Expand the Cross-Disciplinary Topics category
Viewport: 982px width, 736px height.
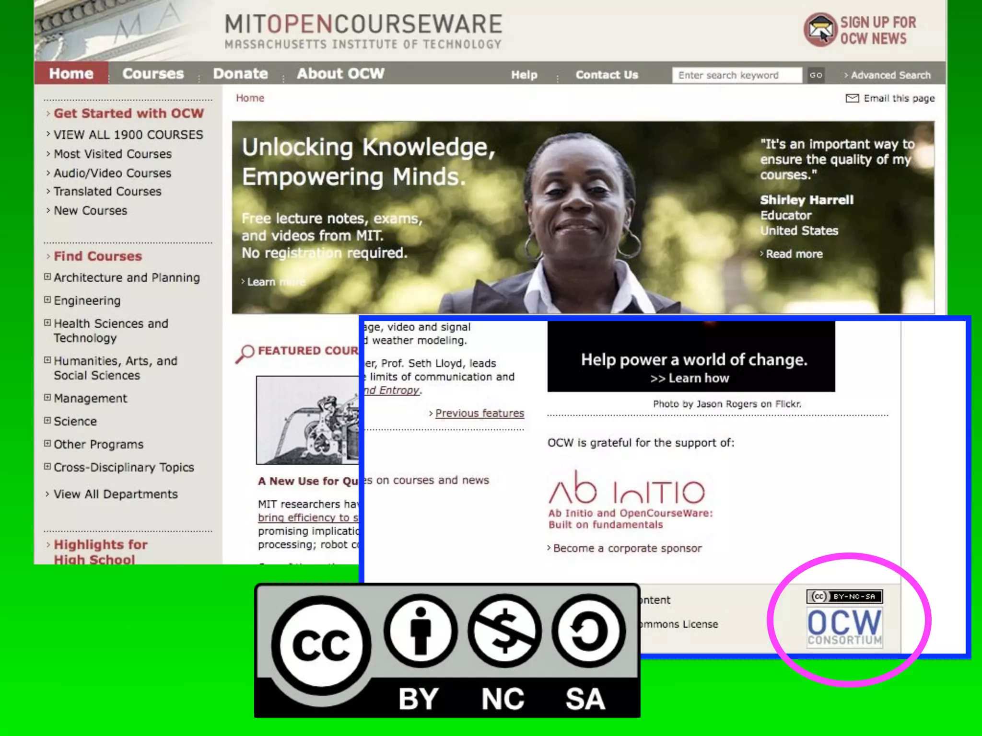(x=47, y=467)
